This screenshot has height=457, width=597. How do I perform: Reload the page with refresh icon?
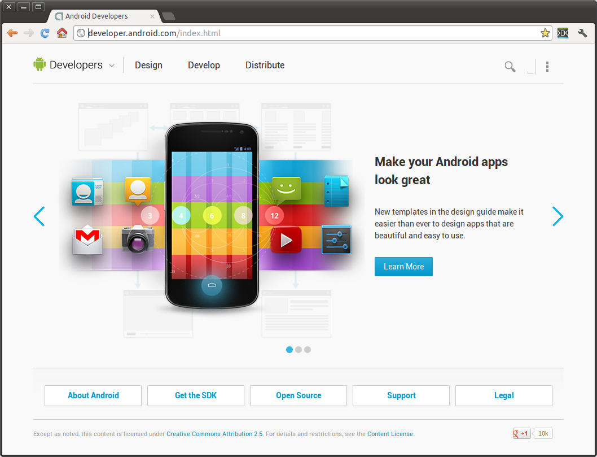point(45,33)
